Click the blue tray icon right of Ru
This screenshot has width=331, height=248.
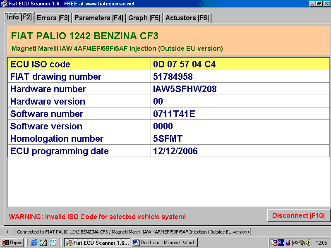click(288, 243)
